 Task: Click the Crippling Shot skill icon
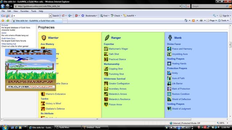pyautogui.click(x=106, y=69)
